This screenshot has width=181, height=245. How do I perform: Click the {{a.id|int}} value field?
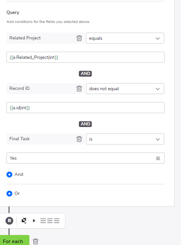[85, 108]
